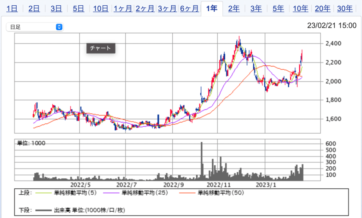Open the 2年 chart range
Viewport: 362px width, 218px height.
click(234, 8)
